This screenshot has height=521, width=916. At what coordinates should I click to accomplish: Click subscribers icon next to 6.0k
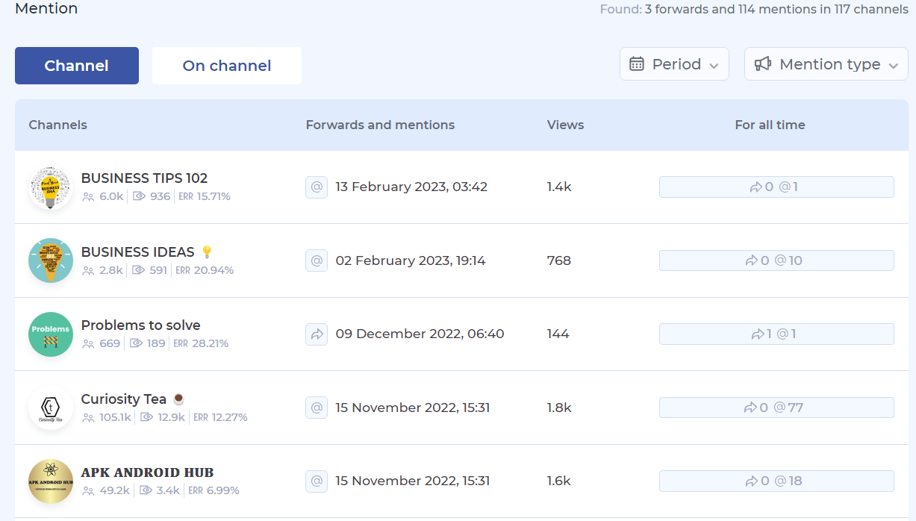point(88,196)
